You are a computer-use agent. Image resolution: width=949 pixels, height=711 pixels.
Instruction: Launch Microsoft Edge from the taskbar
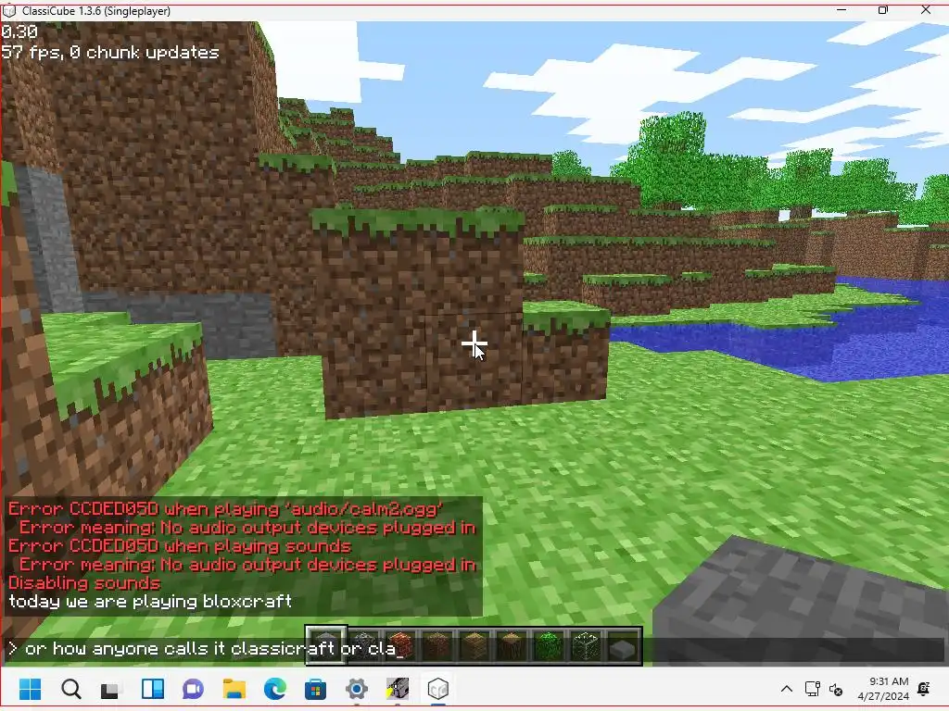click(275, 689)
